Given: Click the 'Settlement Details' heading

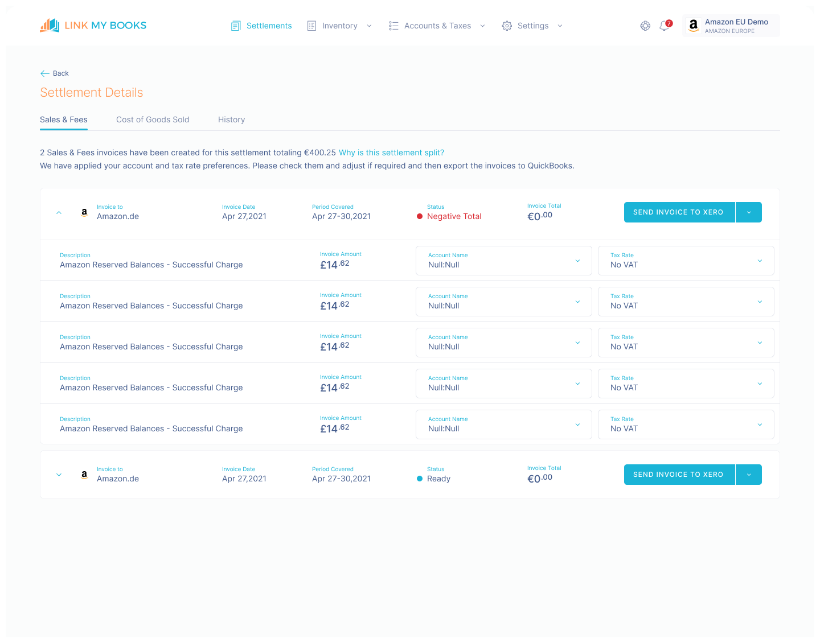Looking at the screenshot, I should coord(92,93).
